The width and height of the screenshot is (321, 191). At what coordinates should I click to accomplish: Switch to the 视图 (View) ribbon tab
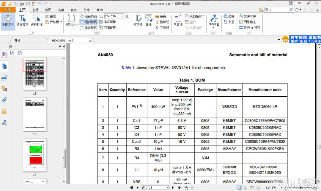(x=48, y=10)
